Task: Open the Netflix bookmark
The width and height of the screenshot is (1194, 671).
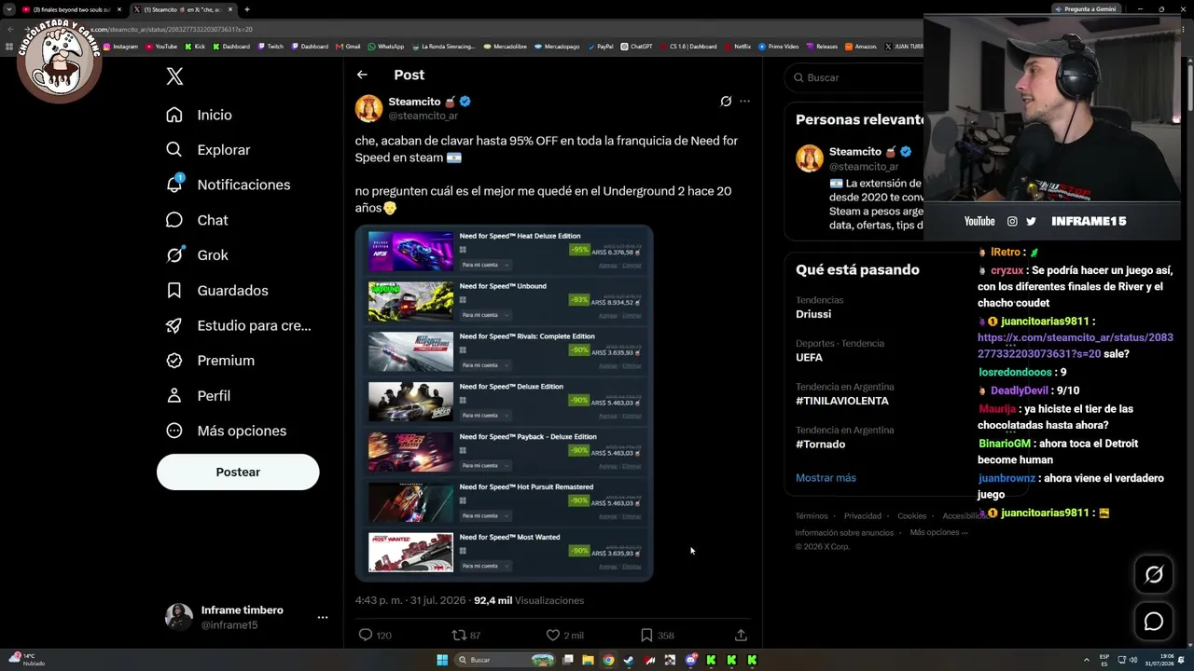Action: coord(738,47)
